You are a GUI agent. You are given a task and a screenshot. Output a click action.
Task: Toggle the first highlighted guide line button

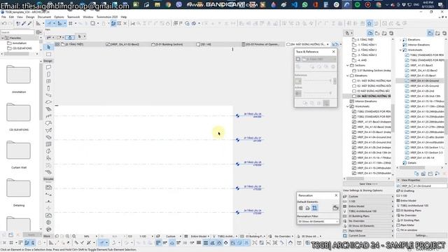coord(49,23)
